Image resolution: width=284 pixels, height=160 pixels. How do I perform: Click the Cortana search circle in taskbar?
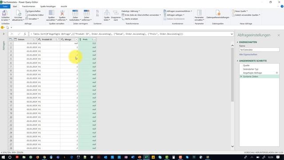pos(10,157)
